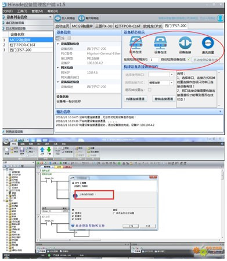
Task: Open 单击获取帮助和支持 help link
Action: pyautogui.click(x=90, y=226)
